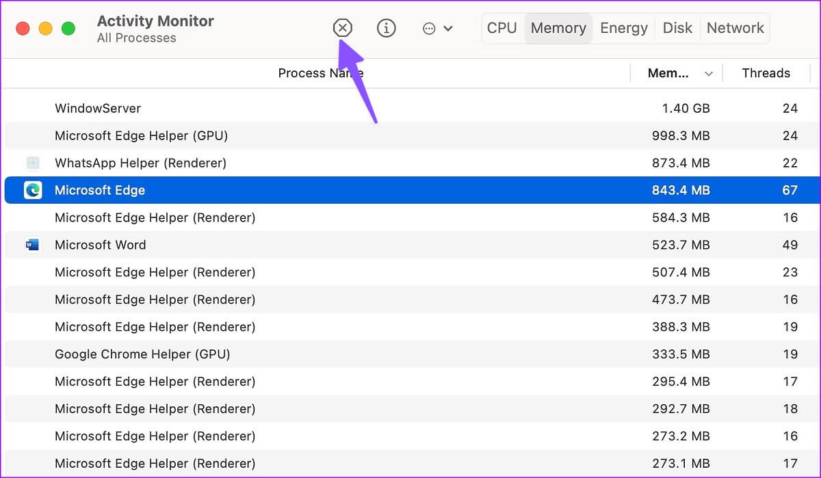Switch to the CPU tab
Viewport: 821px width, 478px height.
(x=502, y=28)
